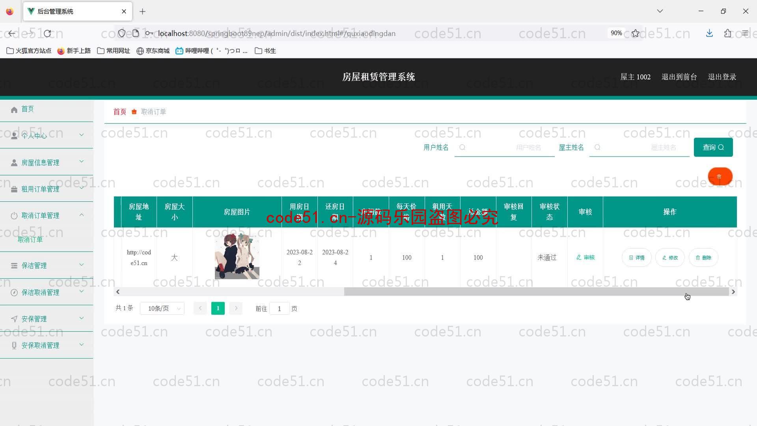Click the 删除 (Delete) icon button
The image size is (757, 426).
703,258
